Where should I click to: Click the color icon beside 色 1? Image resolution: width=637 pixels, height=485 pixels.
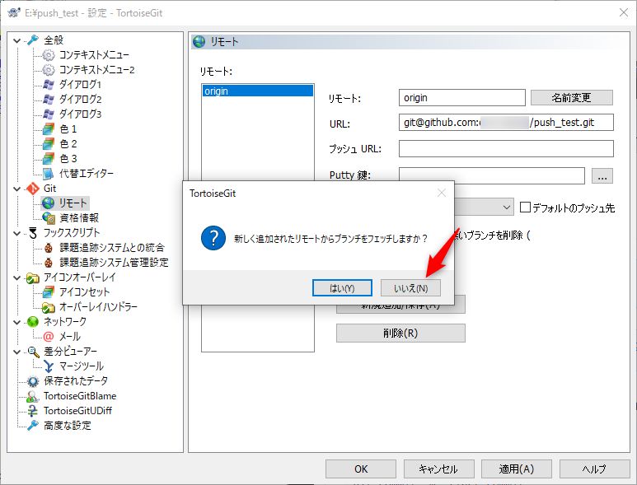[x=49, y=129]
